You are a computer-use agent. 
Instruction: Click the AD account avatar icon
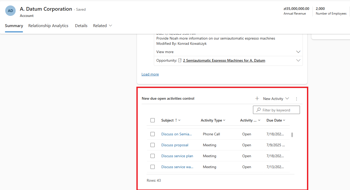point(10,11)
